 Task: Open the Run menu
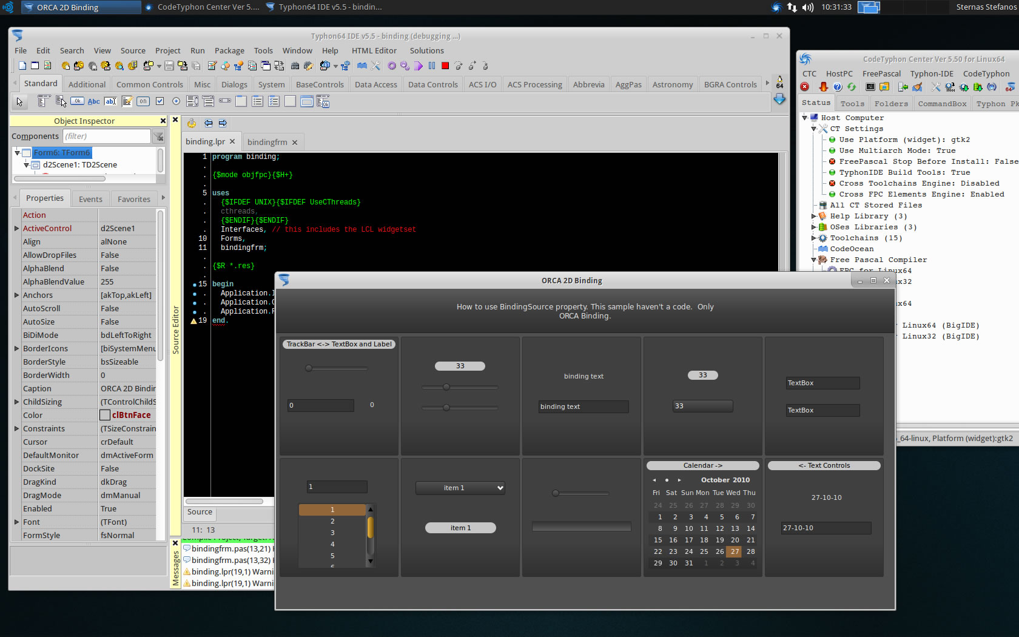point(198,50)
